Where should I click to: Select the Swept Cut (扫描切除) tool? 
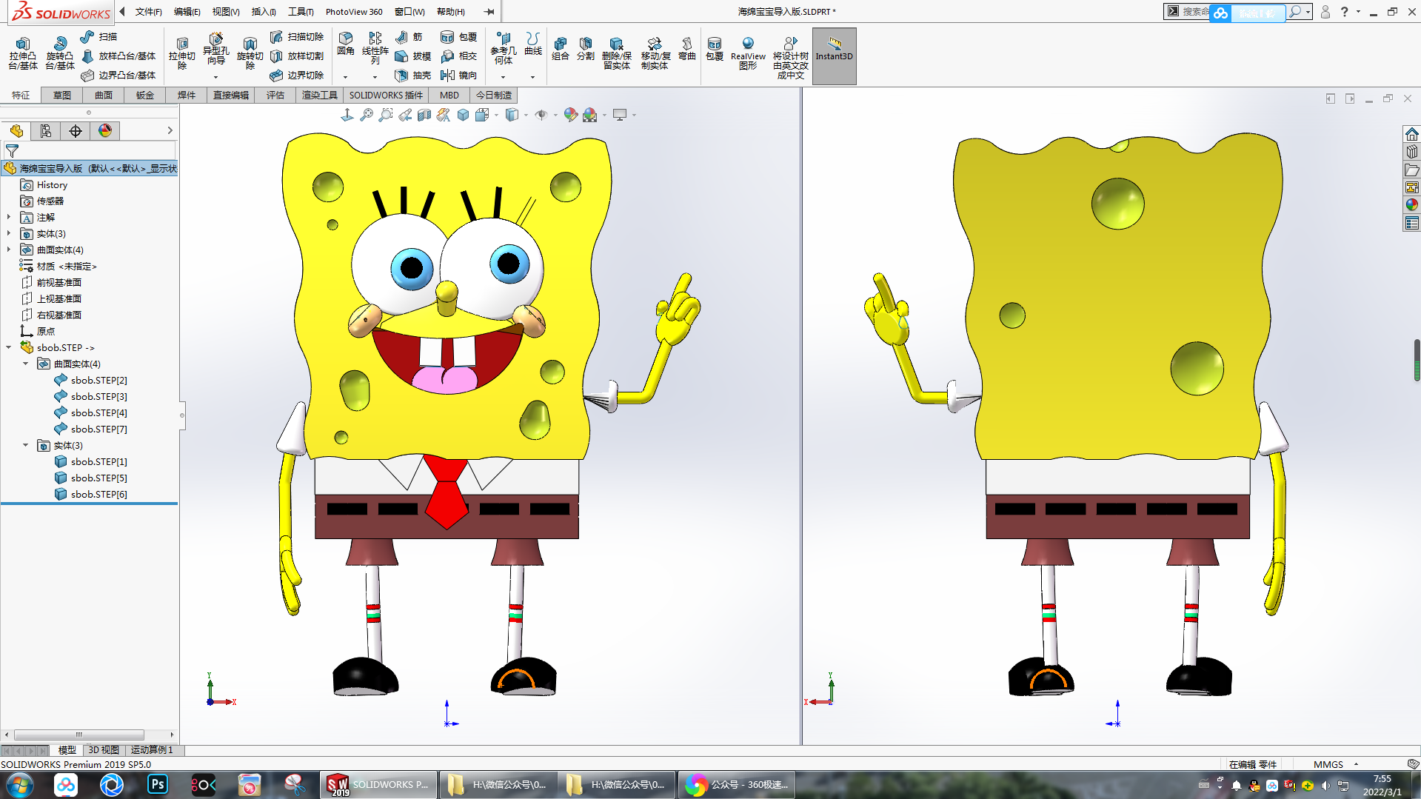tap(297, 37)
